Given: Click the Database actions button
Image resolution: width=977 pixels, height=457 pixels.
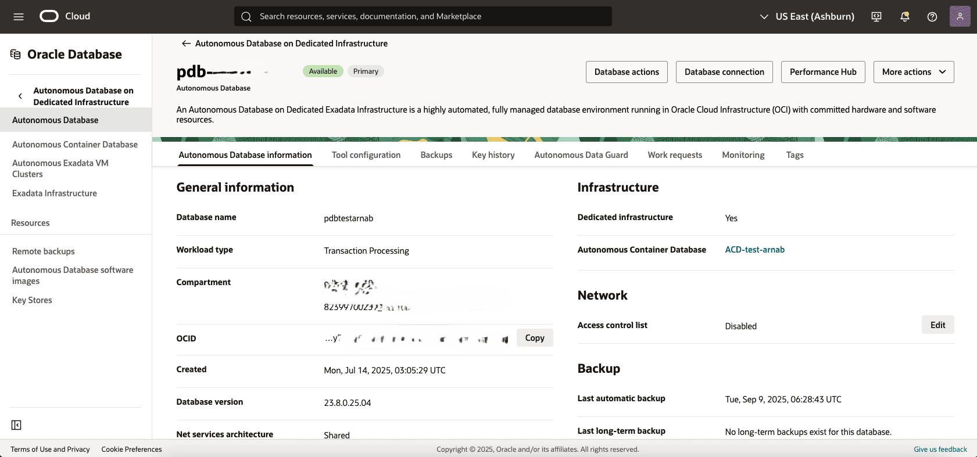Looking at the screenshot, I should 627,72.
